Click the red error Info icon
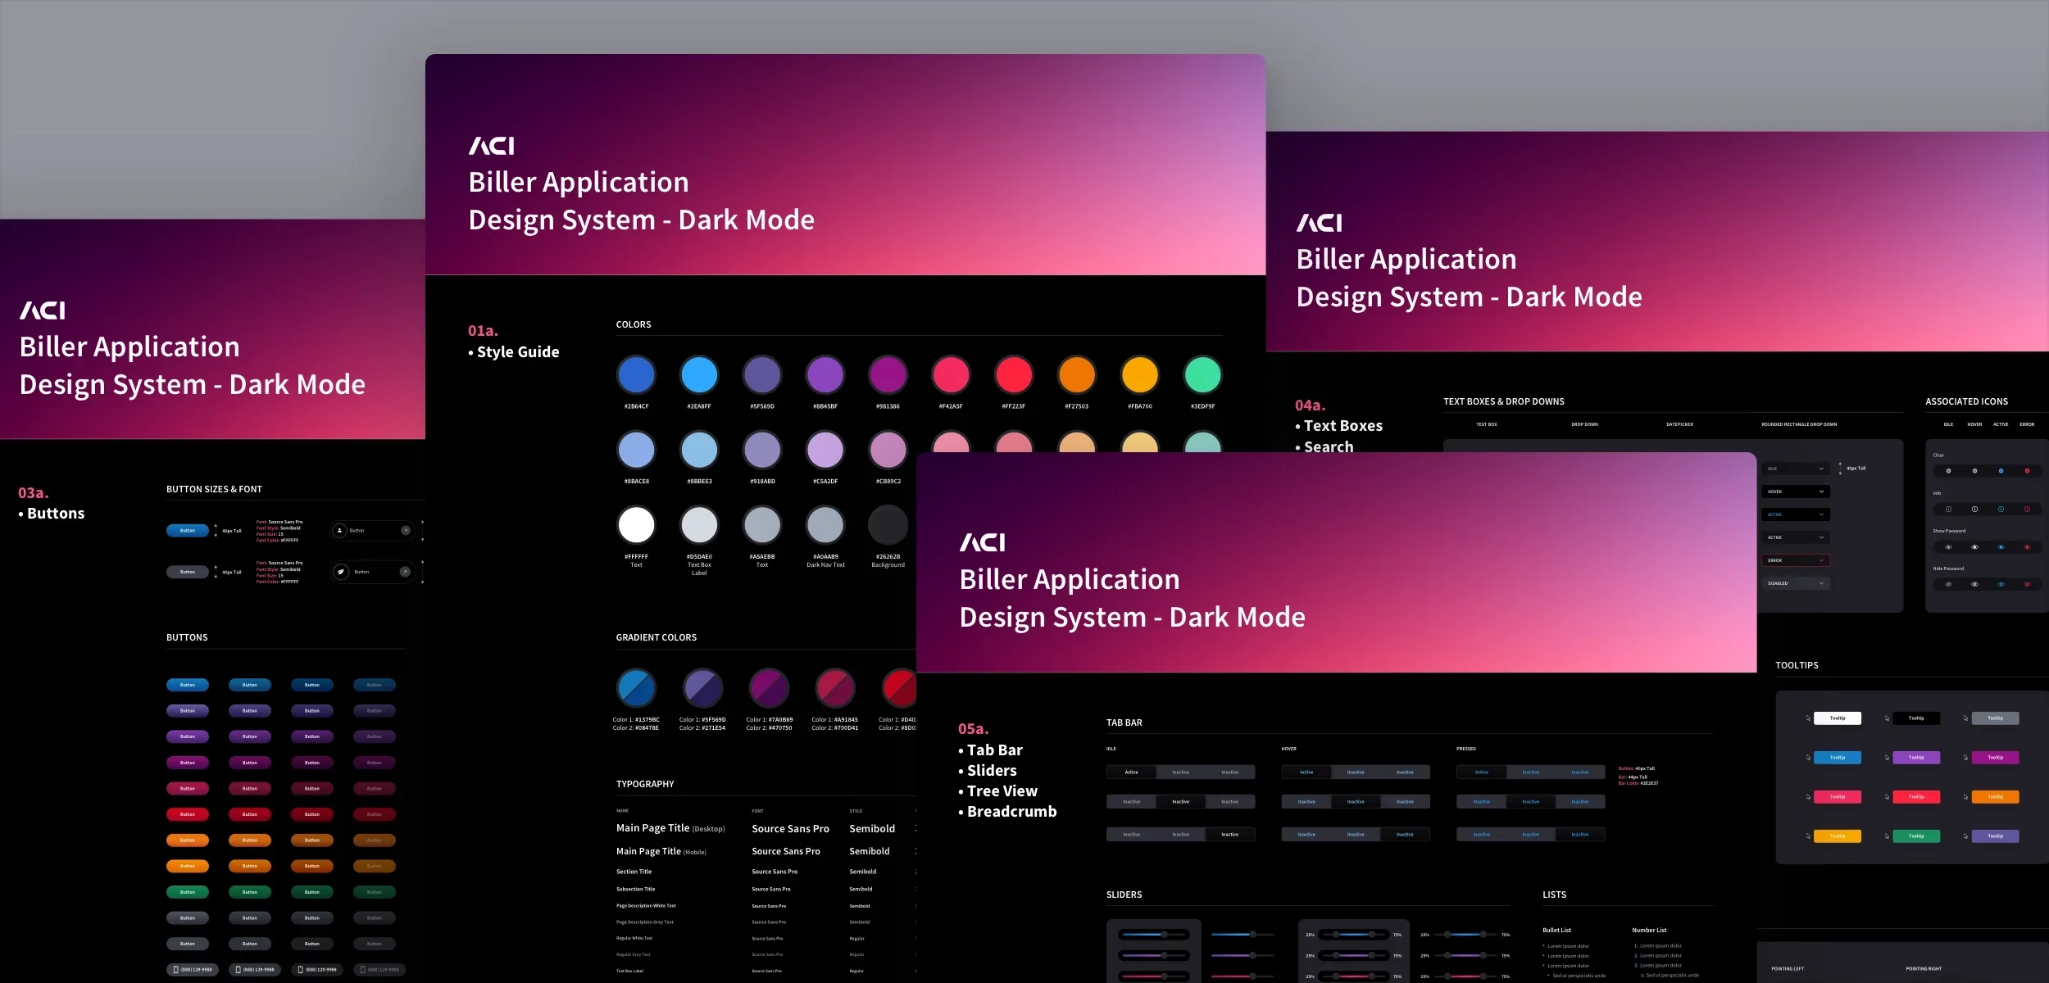This screenshot has width=2049, height=983. click(2027, 509)
